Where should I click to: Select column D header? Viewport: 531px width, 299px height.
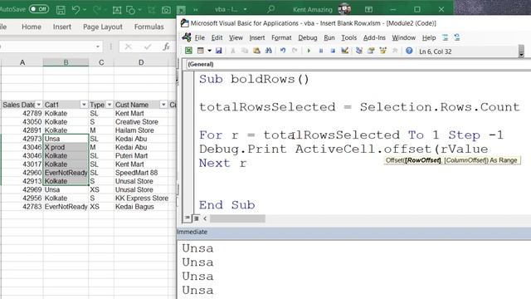pyautogui.click(x=141, y=62)
